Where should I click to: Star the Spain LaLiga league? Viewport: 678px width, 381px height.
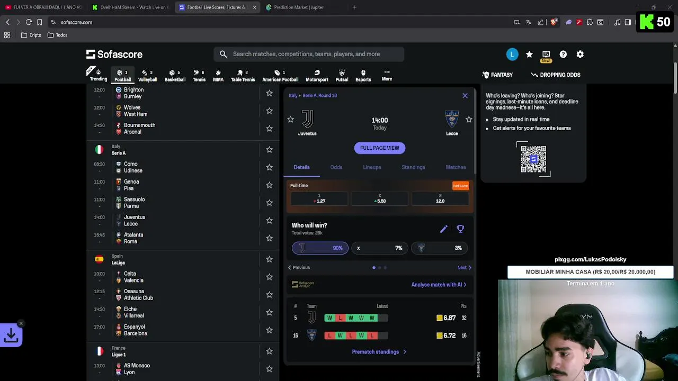tap(269, 259)
